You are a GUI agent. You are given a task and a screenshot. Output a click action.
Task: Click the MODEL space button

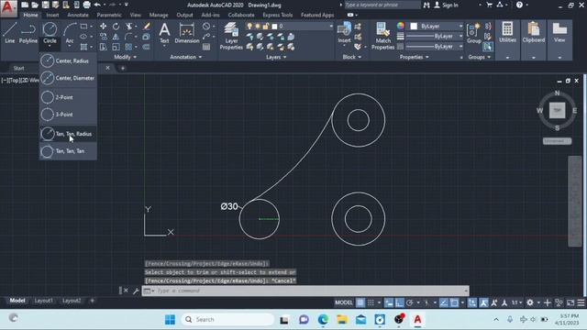click(x=344, y=302)
